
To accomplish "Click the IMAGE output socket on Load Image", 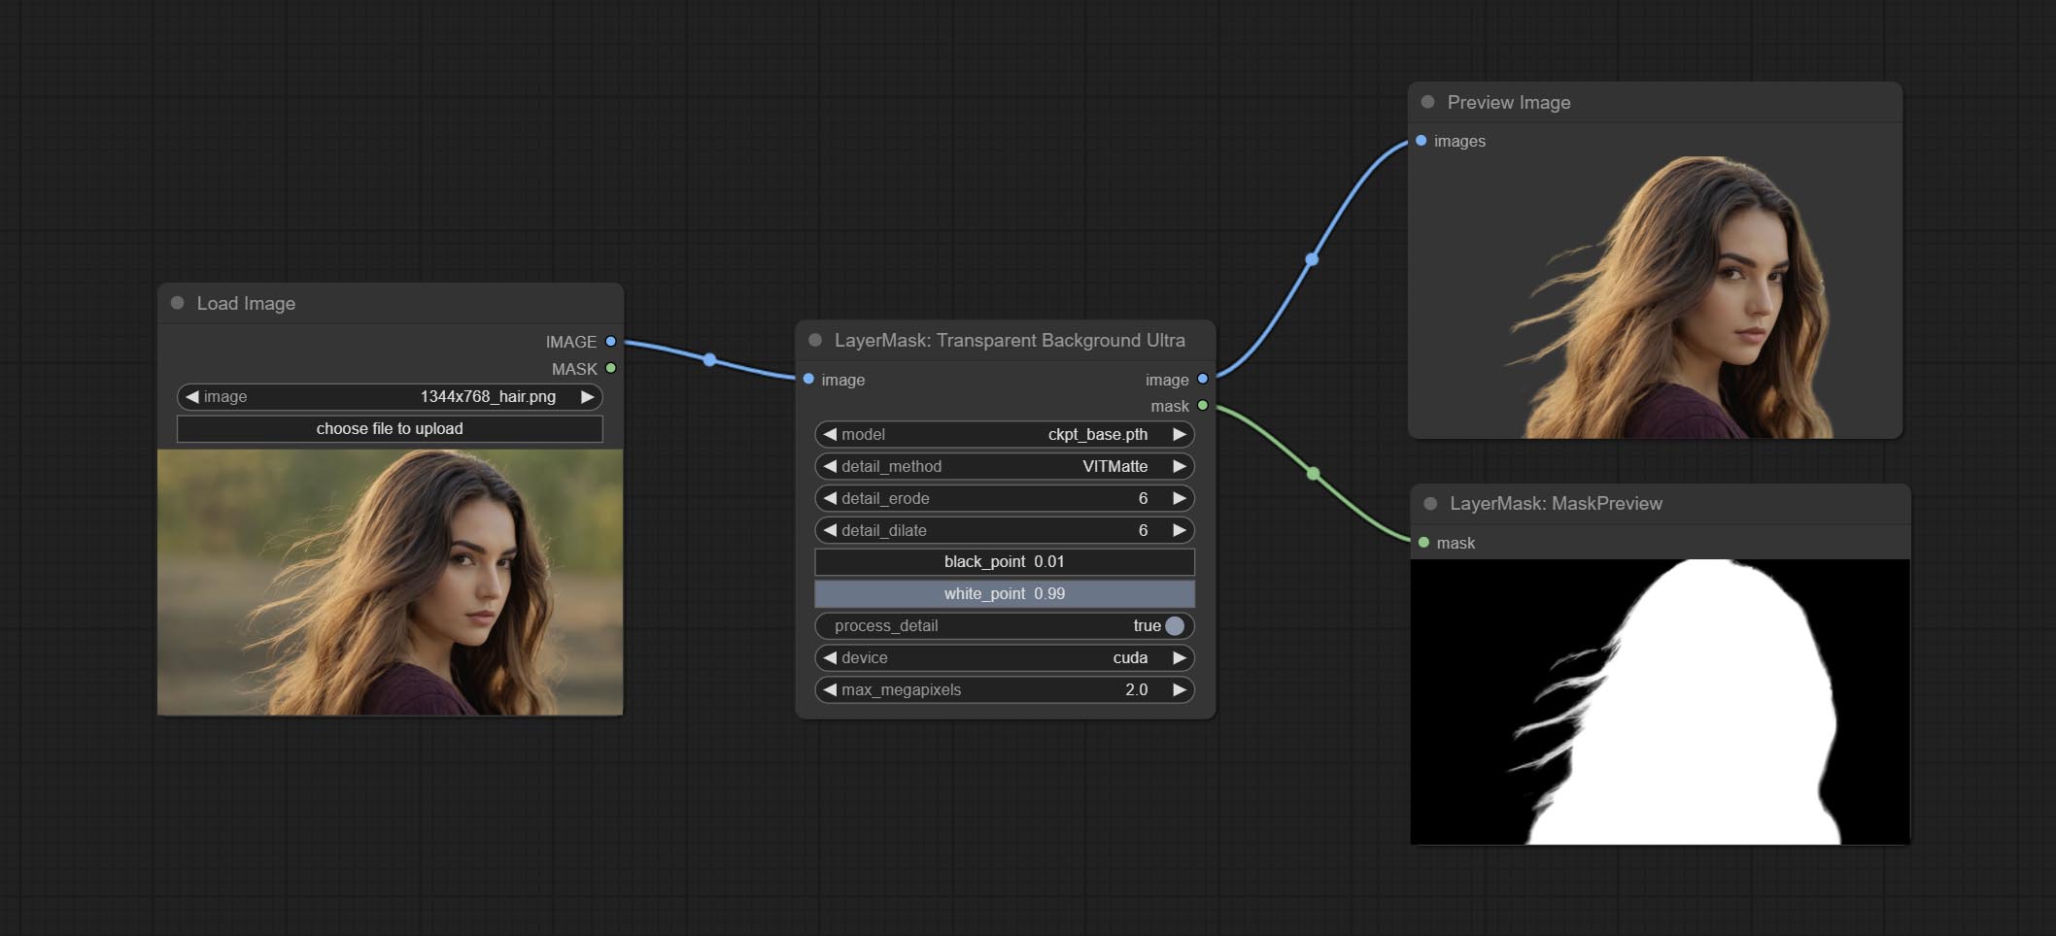I will (x=611, y=342).
